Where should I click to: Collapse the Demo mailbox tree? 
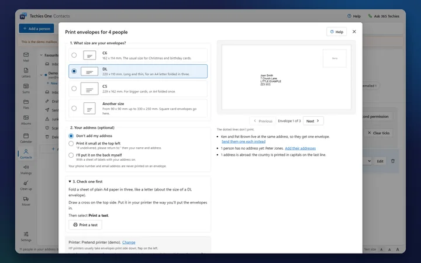pos(42,75)
